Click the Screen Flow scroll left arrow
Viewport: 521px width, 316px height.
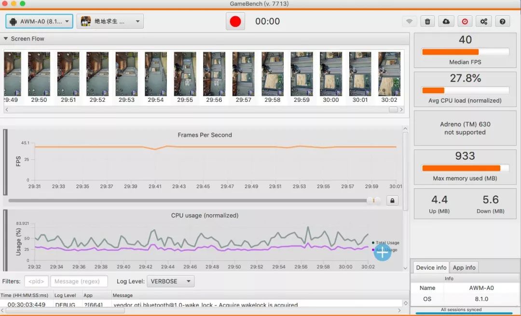[7, 110]
